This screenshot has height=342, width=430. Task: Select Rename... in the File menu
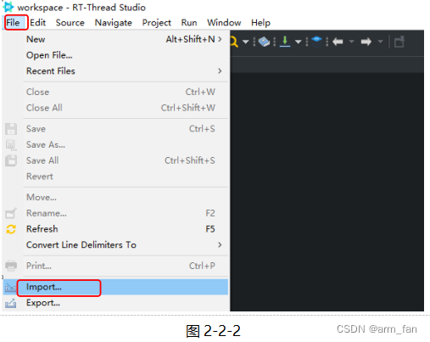pyautogui.click(x=115, y=213)
